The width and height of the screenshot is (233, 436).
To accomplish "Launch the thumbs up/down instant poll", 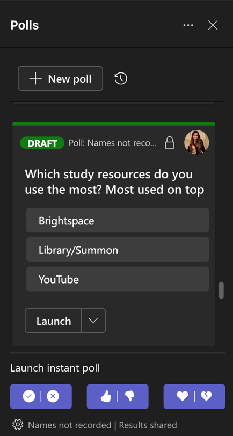I will coord(118,396).
